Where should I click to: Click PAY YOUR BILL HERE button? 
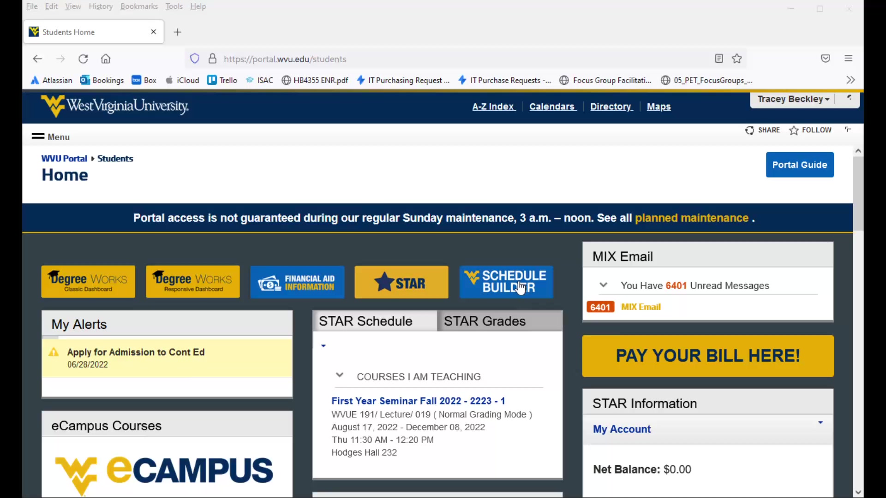(708, 356)
